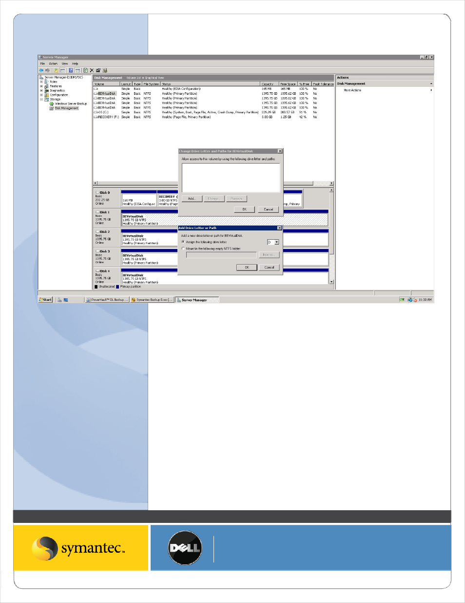Click the Help question mark toolbar icon
Image resolution: width=465 pixels, height=603 pixels.
[x=71, y=70]
